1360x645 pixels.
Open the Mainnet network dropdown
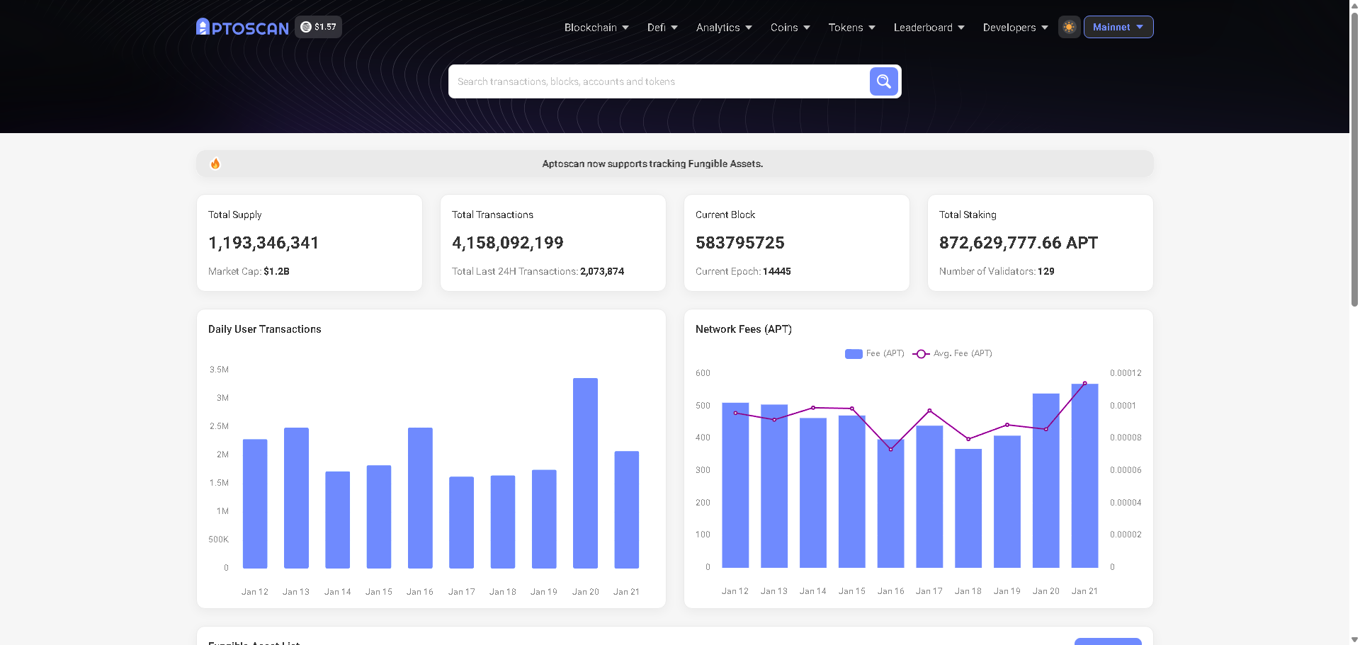point(1118,27)
